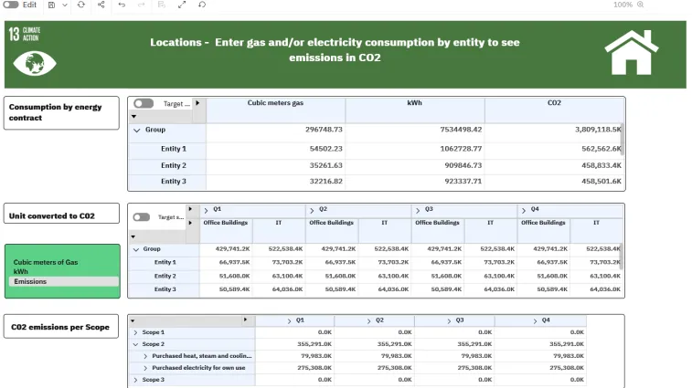Expand Q1 column in unit converted table
Viewport: 692px width, 388px height.
pos(205,210)
